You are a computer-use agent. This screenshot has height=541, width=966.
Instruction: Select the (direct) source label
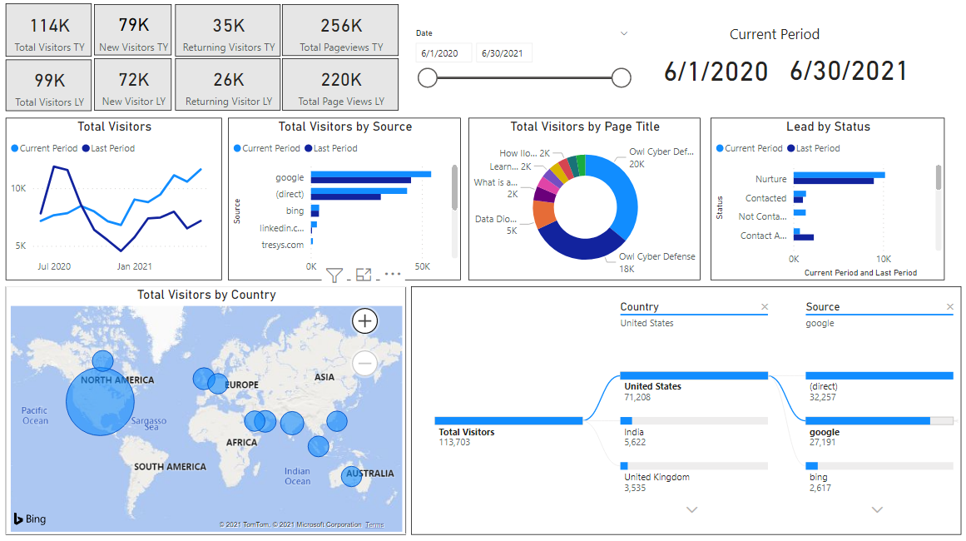[x=290, y=194]
